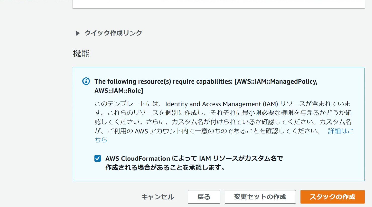Click the 変更セットの作成 button
The image size is (372, 207).
point(260,197)
